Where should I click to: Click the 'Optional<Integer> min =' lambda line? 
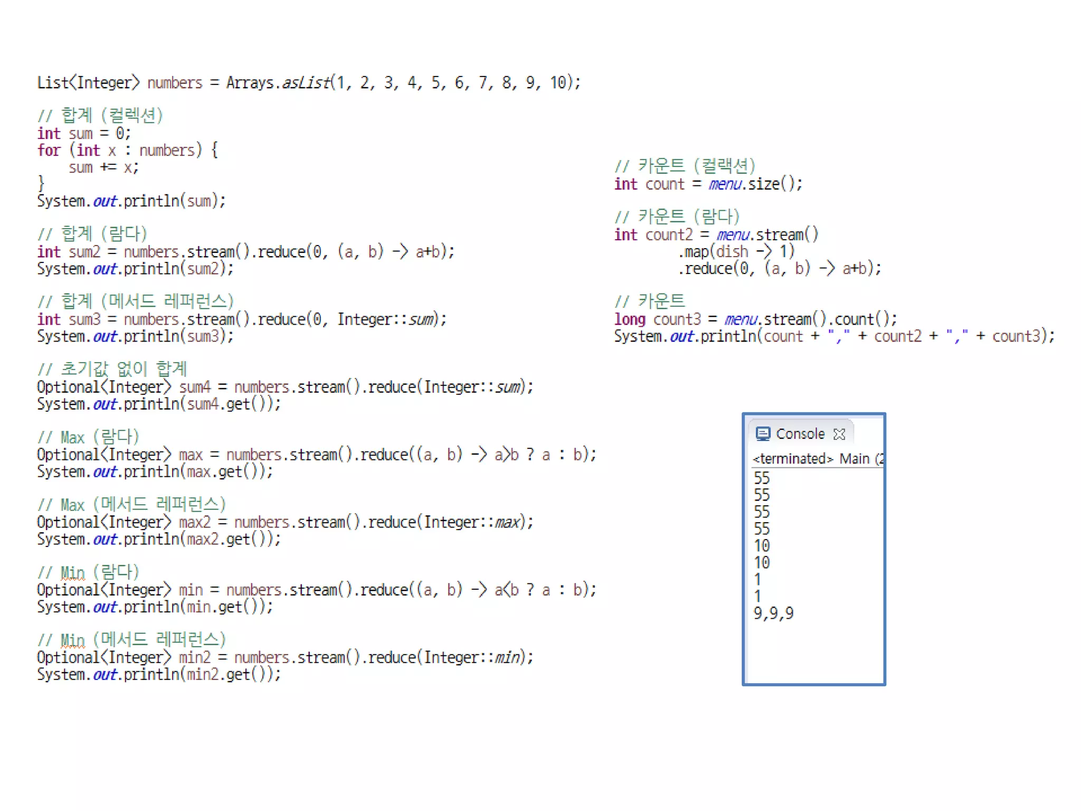317,590
